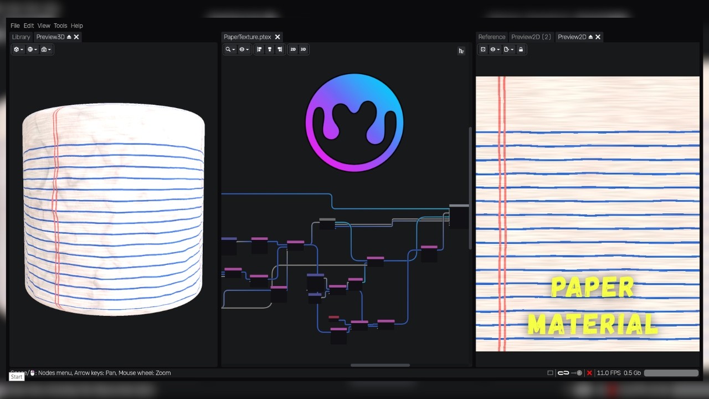The image size is (709, 399).
Task: Open the Preview2D export file dropdown
Action: point(508,49)
